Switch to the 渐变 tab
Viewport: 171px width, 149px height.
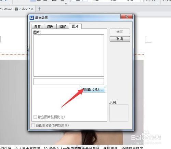tap(38, 26)
